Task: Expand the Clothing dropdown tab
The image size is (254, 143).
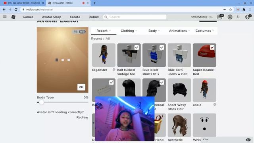Action: coord(129,31)
